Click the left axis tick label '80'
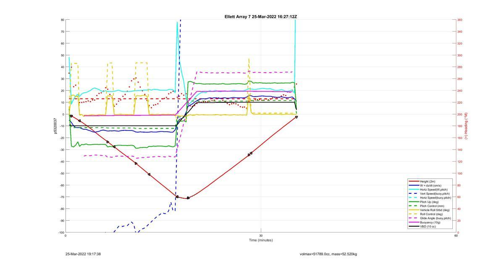This screenshot has width=504, height=261. [62, 20]
